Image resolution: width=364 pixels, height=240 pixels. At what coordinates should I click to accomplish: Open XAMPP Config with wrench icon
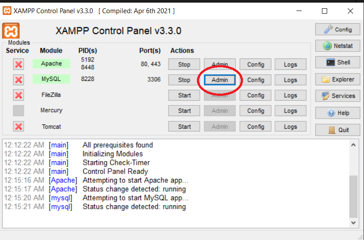tap(338, 29)
